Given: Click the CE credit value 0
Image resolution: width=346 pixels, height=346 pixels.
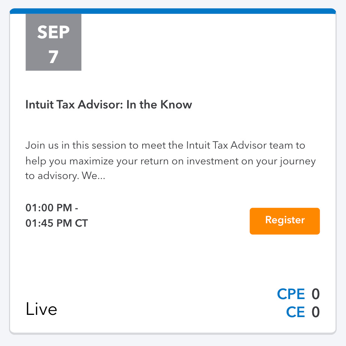Looking at the screenshot, I should click(315, 312).
